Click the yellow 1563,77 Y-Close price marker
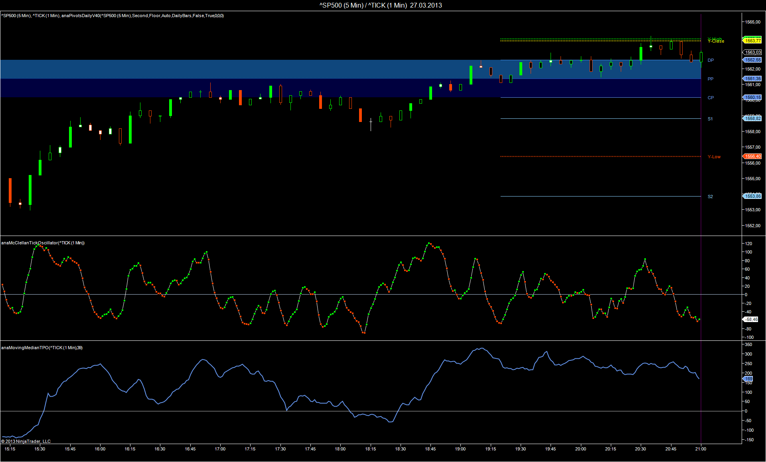This screenshot has width=766, height=462. tap(752, 41)
